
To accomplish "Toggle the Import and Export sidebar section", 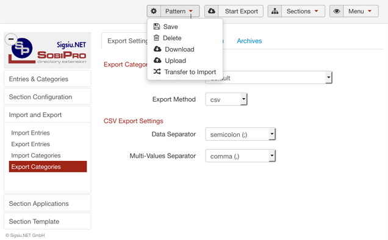I will coord(48,115).
